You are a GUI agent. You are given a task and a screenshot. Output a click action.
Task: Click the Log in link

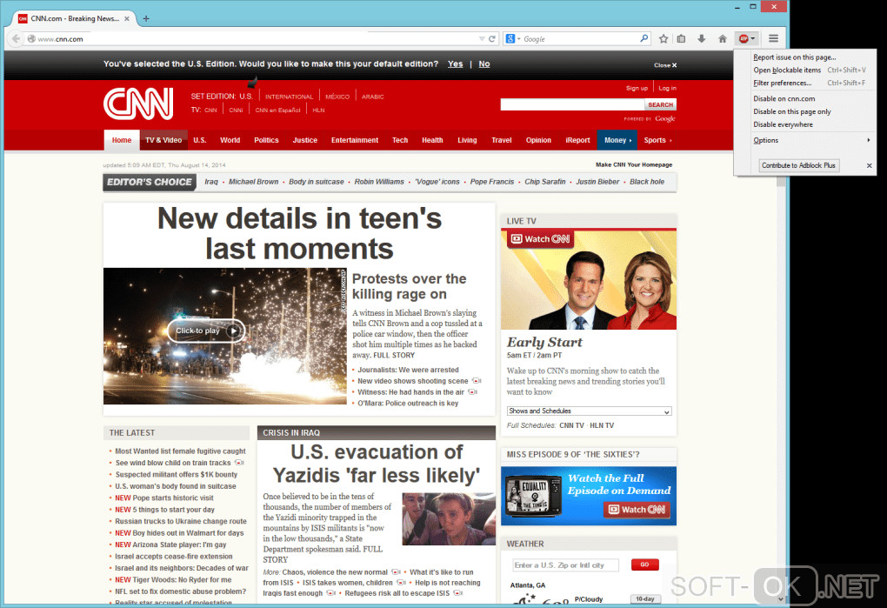[x=667, y=88]
